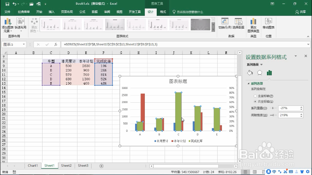Switch to the Sheet2 tab

(x=66, y=165)
